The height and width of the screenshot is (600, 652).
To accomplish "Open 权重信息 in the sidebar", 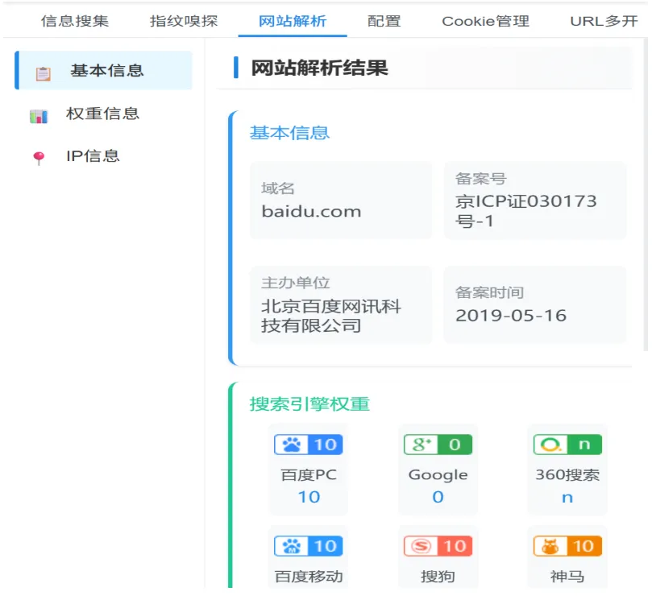I will pos(103,114).
